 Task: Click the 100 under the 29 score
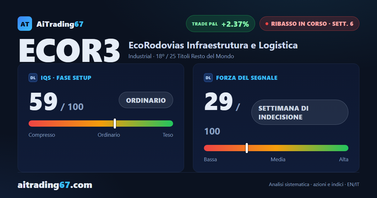(x=212, y=131)
